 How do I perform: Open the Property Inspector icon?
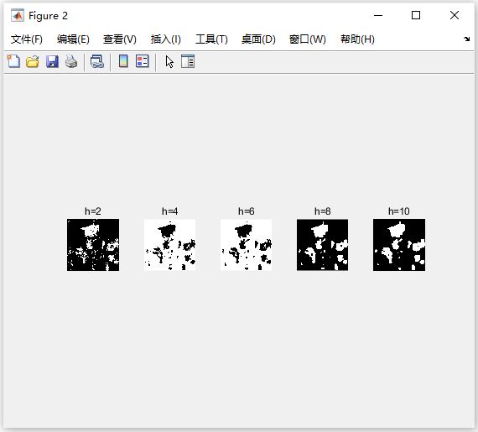pos(188,61)
